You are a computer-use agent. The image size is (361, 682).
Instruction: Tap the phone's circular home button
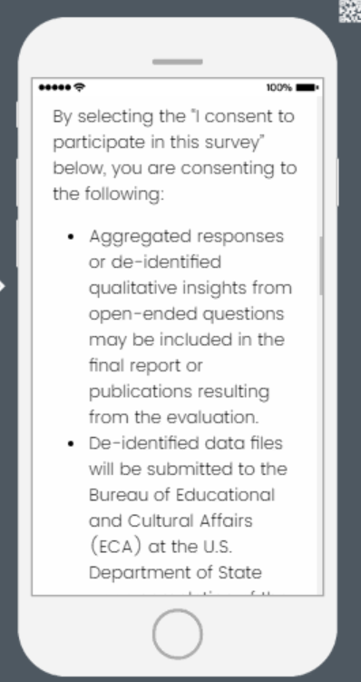coord(177,634)
